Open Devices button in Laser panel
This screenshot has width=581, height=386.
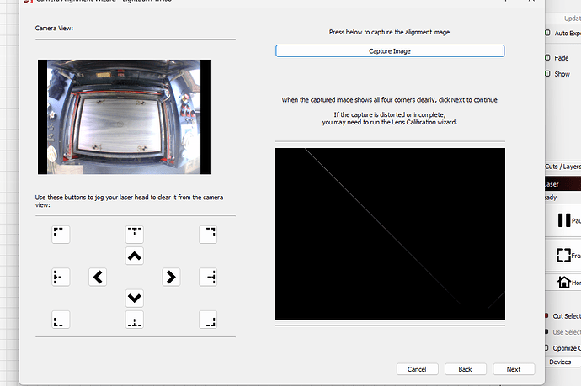[562, 362]
